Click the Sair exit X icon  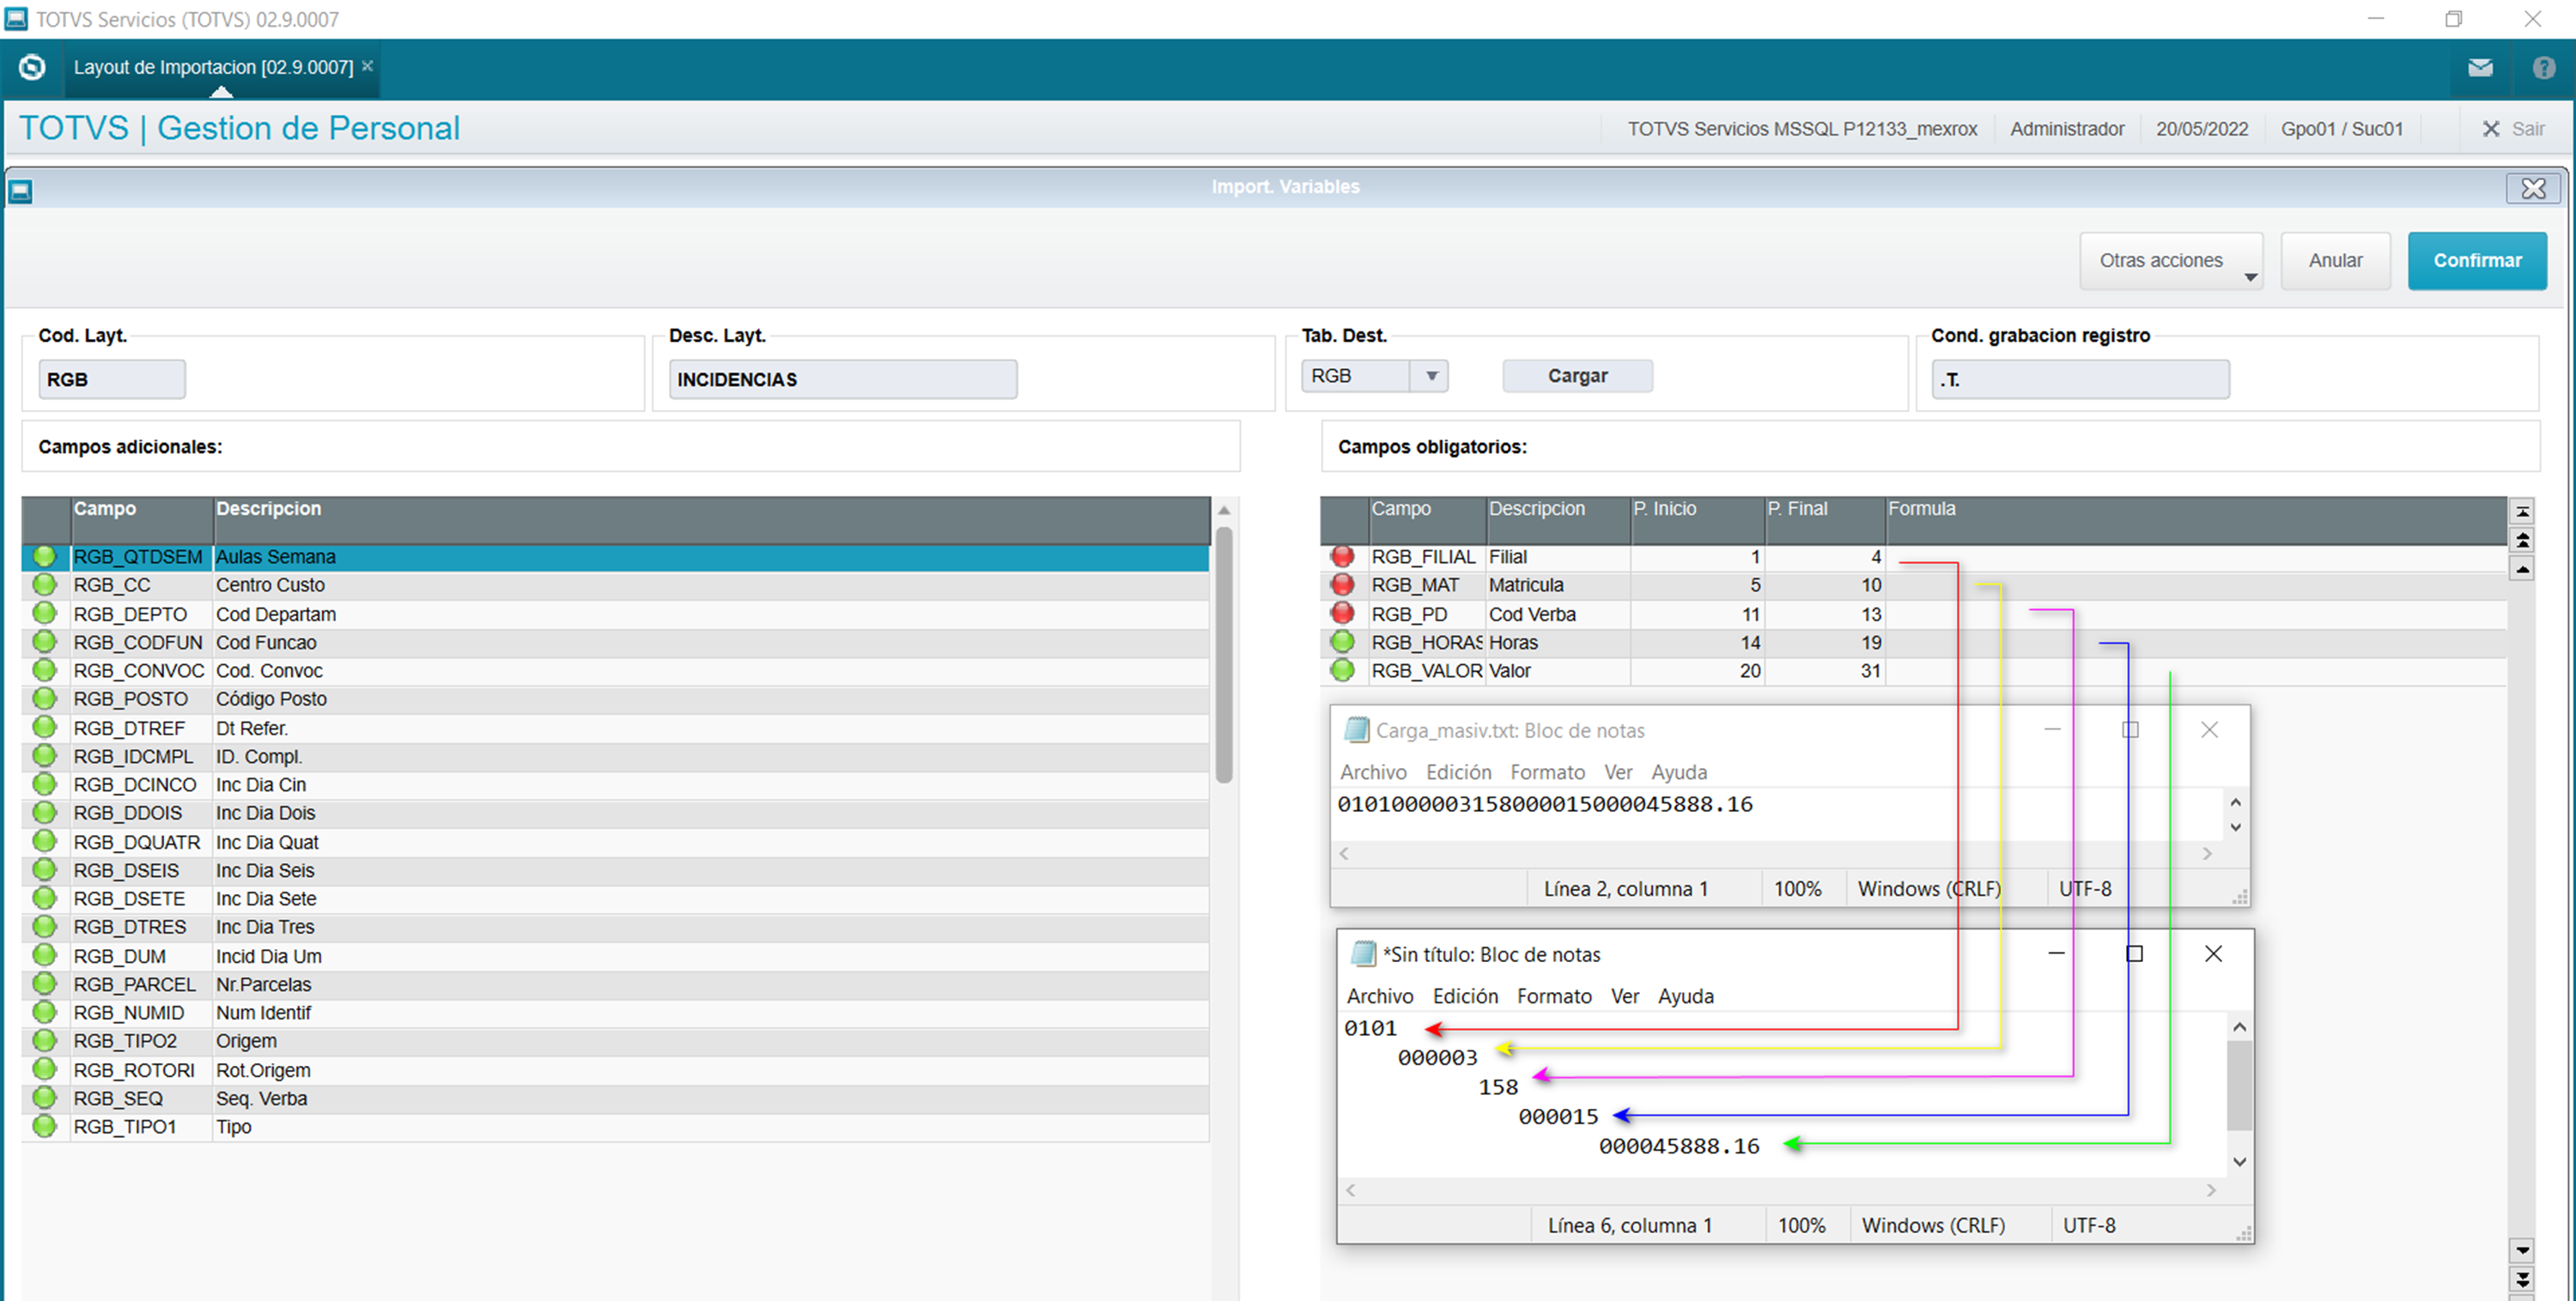[2491, 129]
